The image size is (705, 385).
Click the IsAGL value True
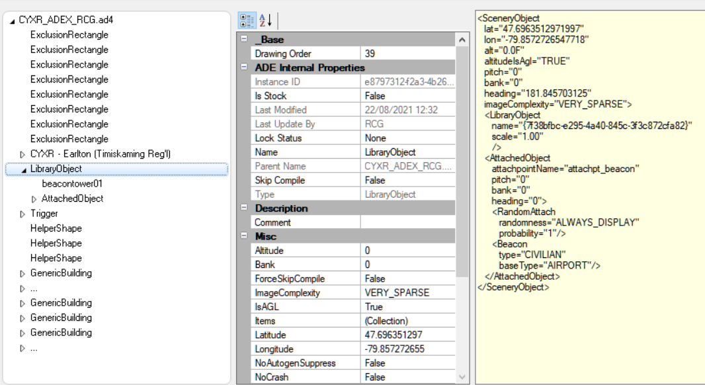tap(408, 307)
